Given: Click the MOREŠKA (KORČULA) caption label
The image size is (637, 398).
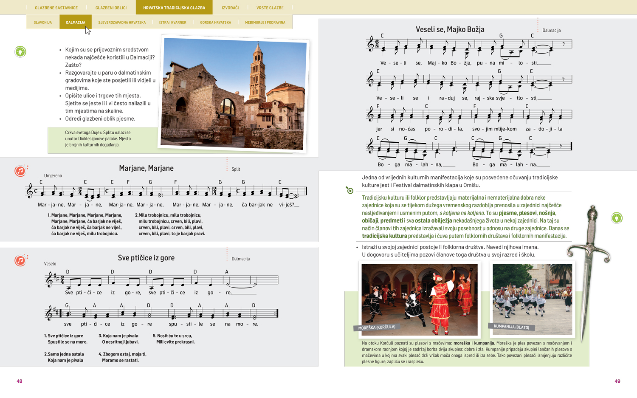Looking at the screenshot, I should pyautogui.click(x=376, y=327).
